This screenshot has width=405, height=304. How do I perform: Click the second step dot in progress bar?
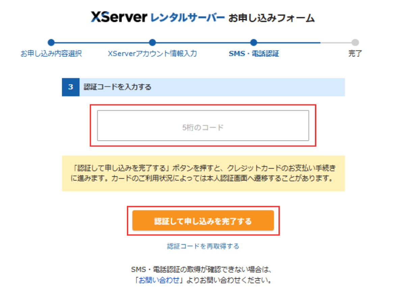tap(152, 43)
